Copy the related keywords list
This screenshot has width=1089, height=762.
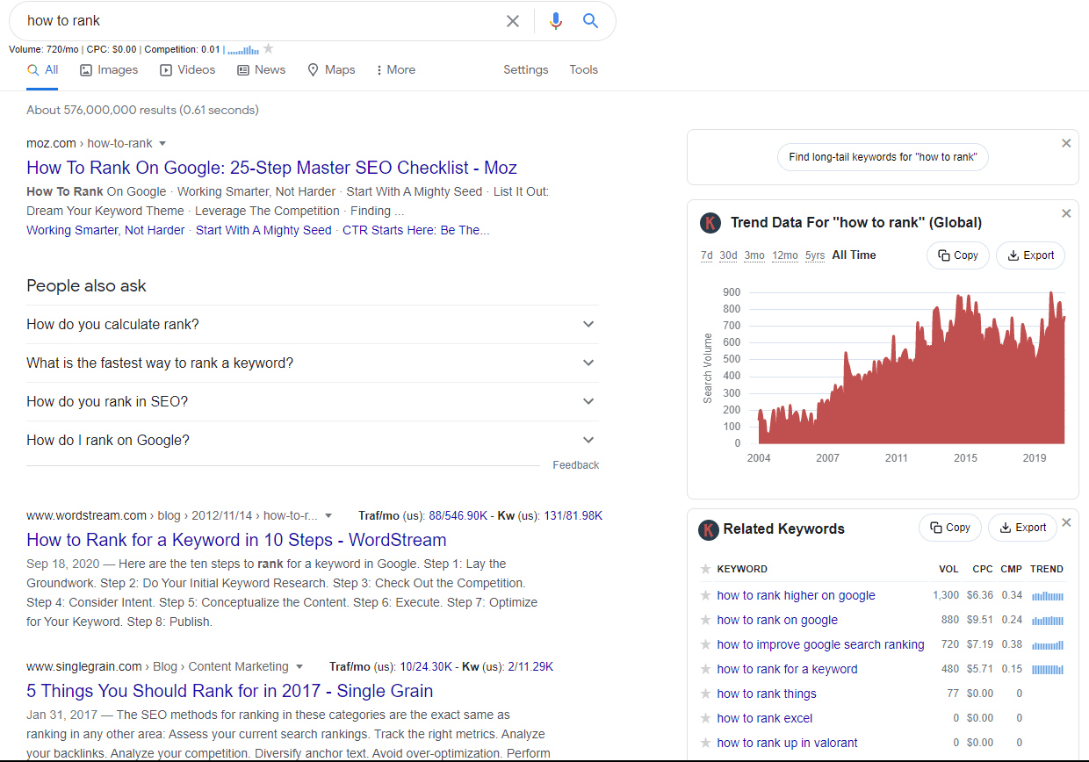tap(950, 528)
